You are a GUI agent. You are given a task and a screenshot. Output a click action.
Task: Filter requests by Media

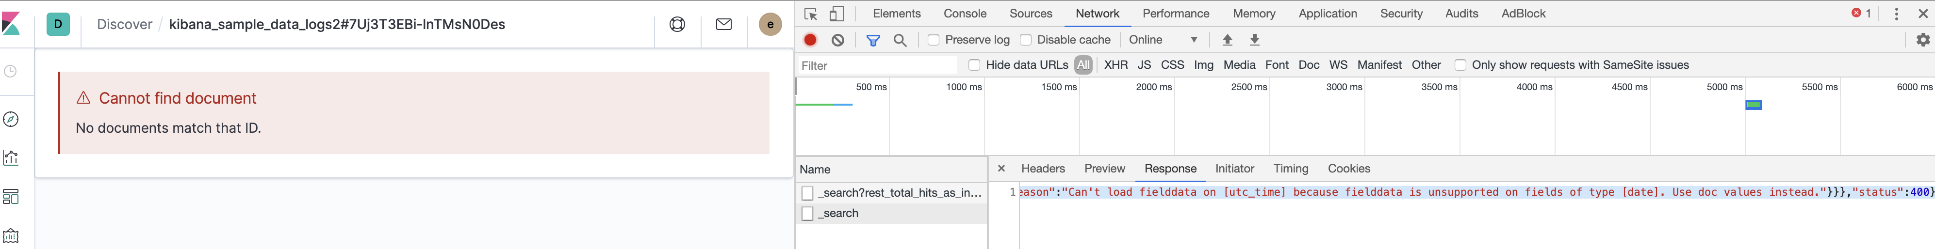coord(1239,65)
